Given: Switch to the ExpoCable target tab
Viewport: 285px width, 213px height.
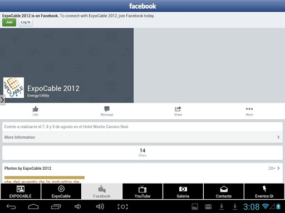Looking at the screenshot, I should coord(61,191).
